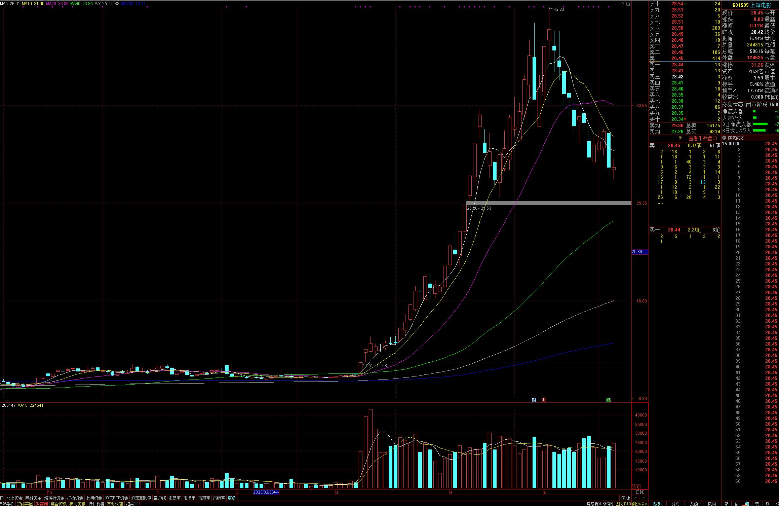Click 普及版功能说明 button
779x506 pixels.
(x=600, y=504)
